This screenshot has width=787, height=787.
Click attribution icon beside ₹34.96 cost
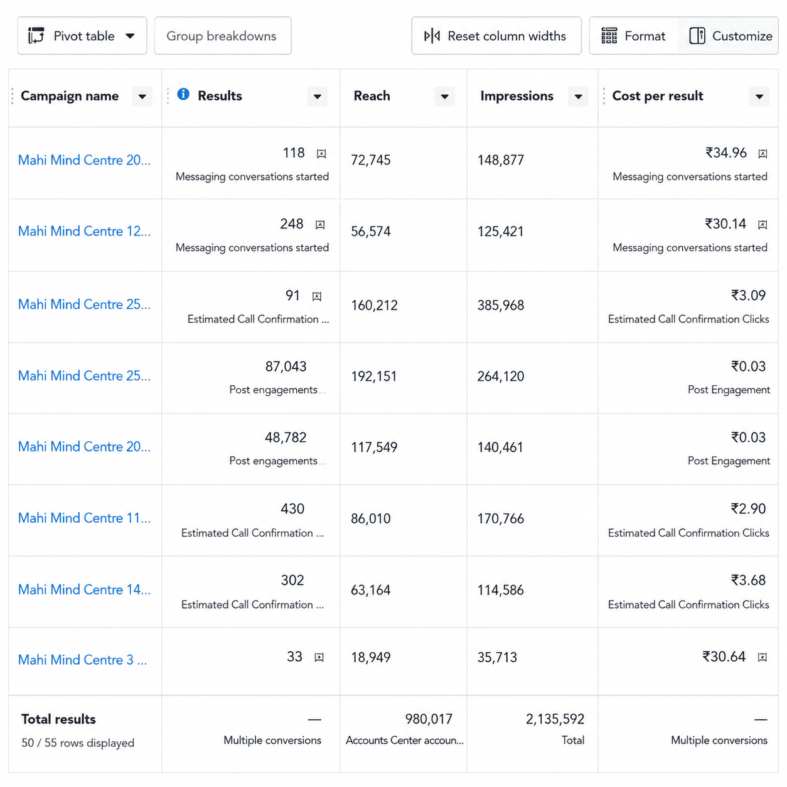point(763,154)
